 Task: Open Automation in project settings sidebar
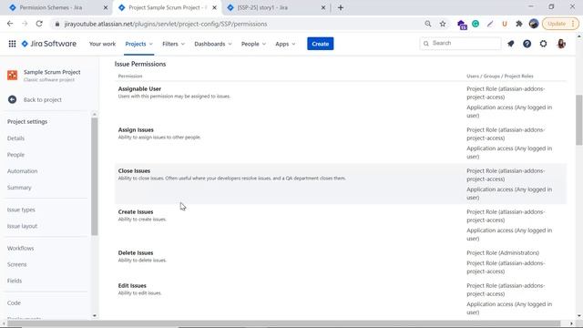(x=22, y=171)
